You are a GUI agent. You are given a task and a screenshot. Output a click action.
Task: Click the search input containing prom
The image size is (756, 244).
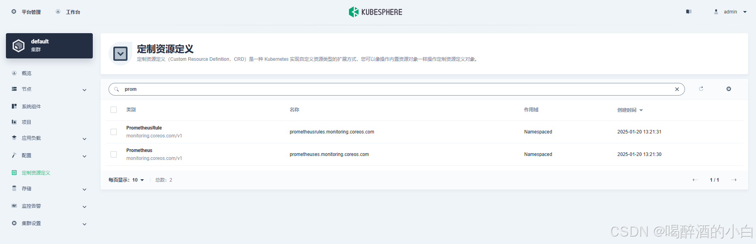(x=395, y=89)
